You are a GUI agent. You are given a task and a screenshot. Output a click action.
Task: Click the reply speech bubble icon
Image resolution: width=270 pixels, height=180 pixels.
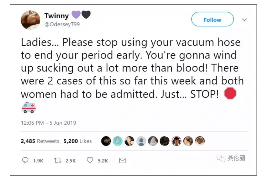tap(25, 160)
